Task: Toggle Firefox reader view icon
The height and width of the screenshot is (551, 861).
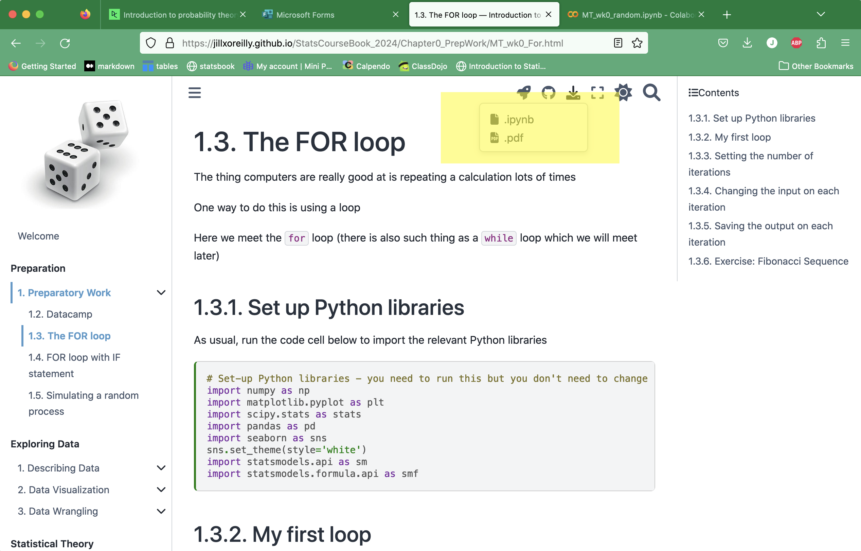Action: tap(618, 43)
